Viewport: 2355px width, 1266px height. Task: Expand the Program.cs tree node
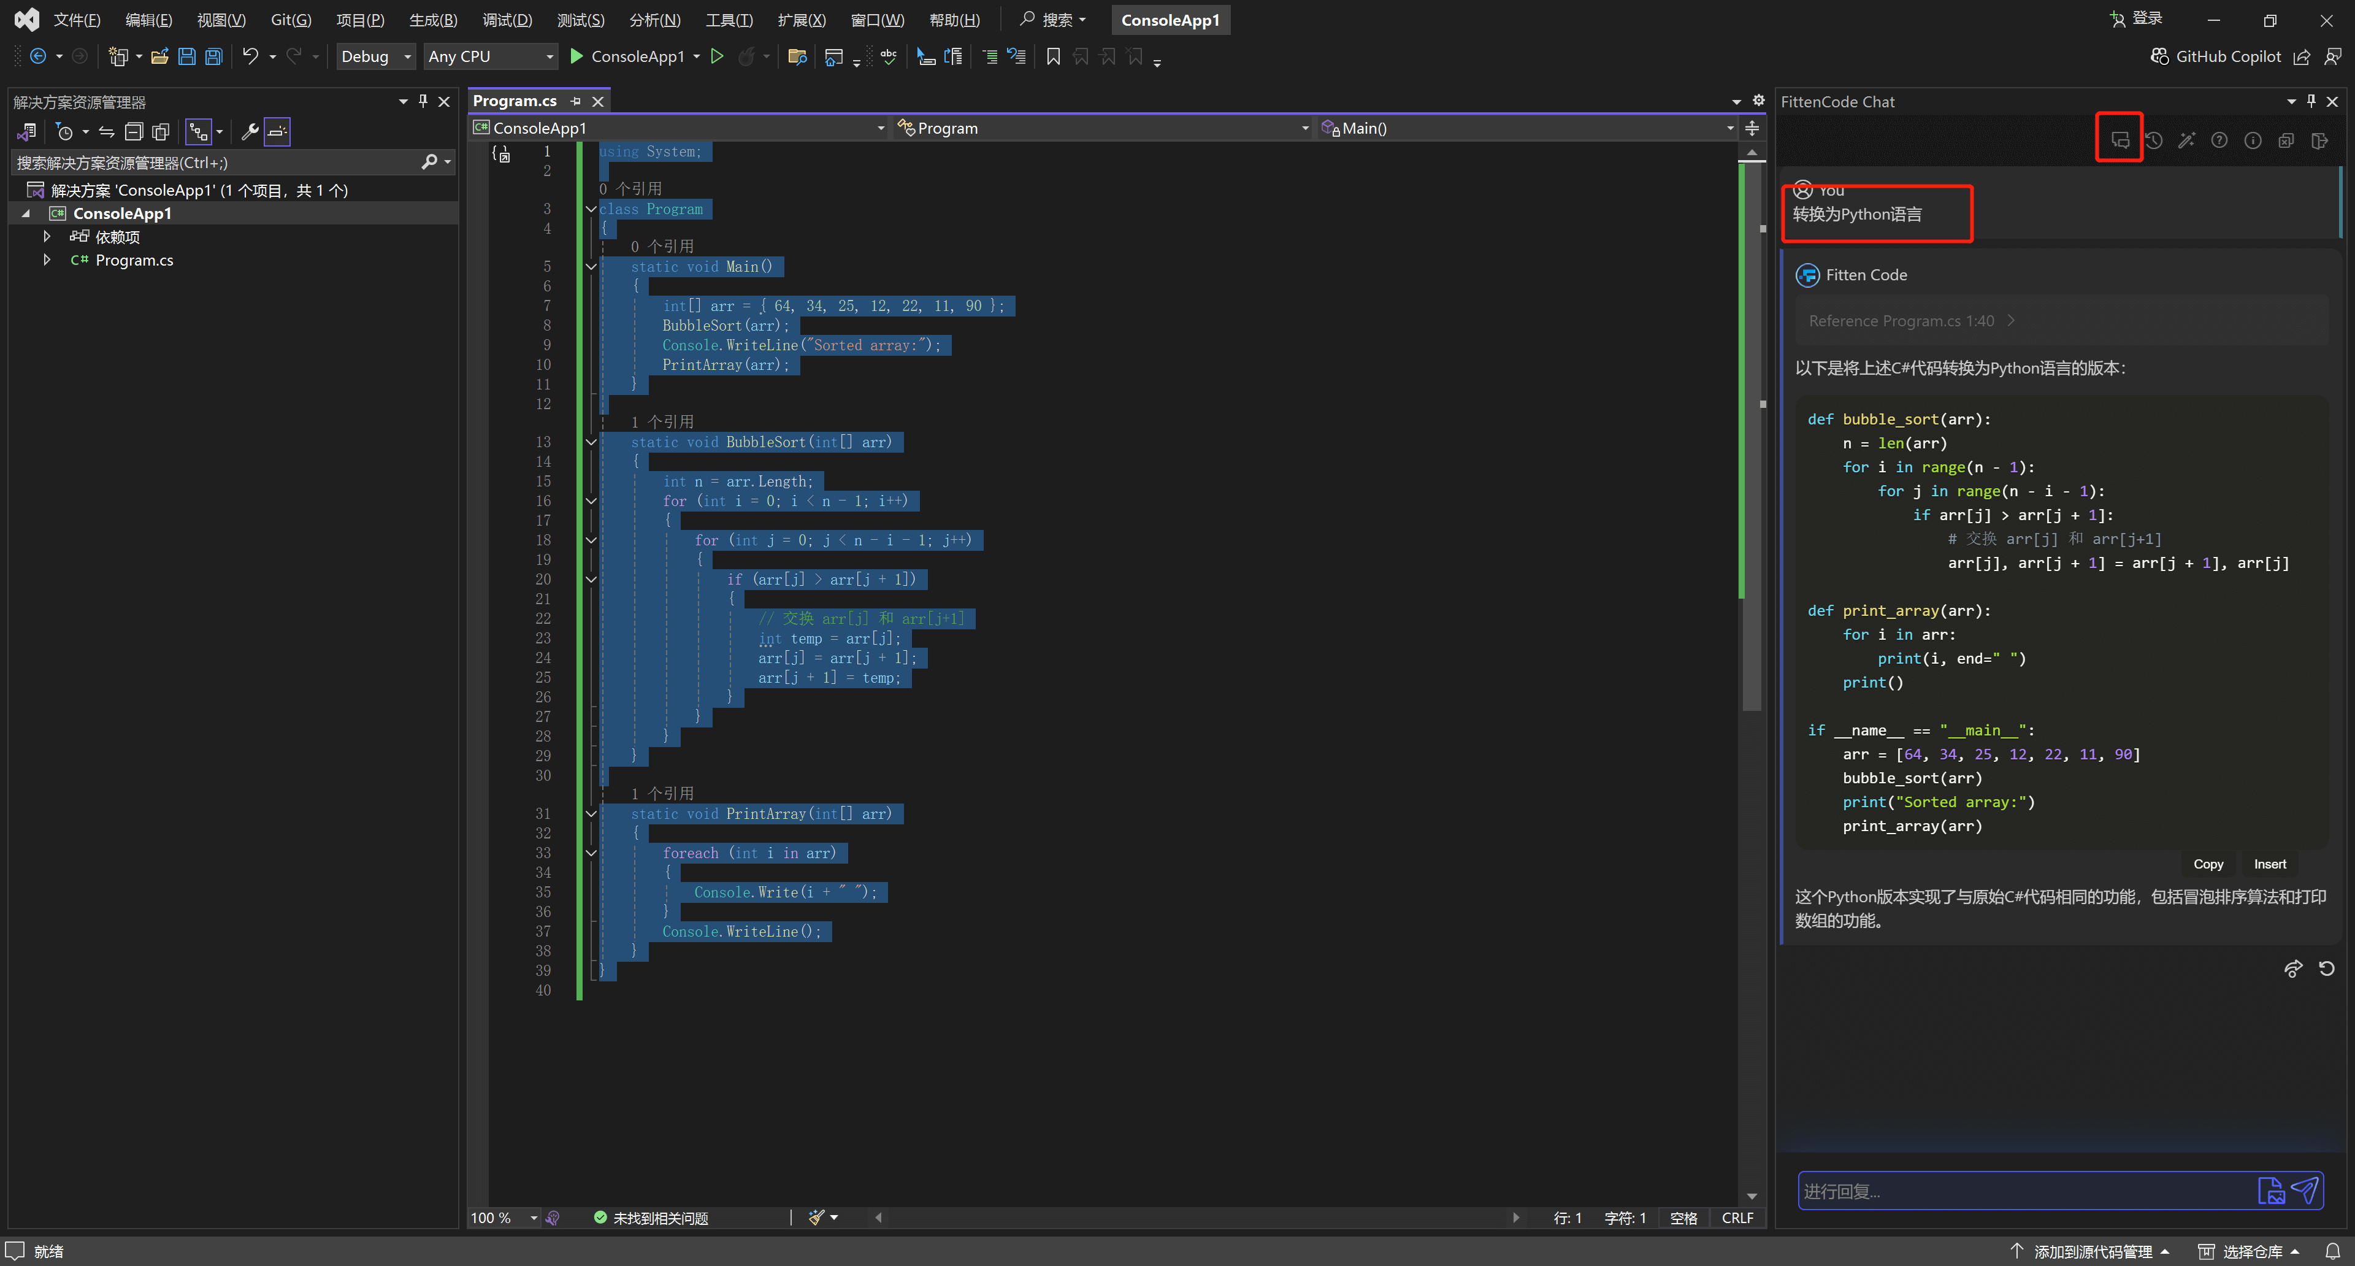[x=47, y=261]
